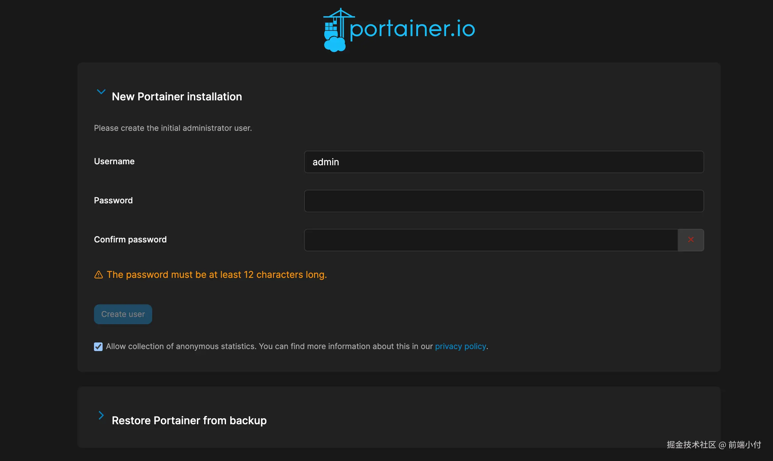Click the orange warning triangle icon
Viewport: 773px width, 461px height.
[x=99, y=275]
